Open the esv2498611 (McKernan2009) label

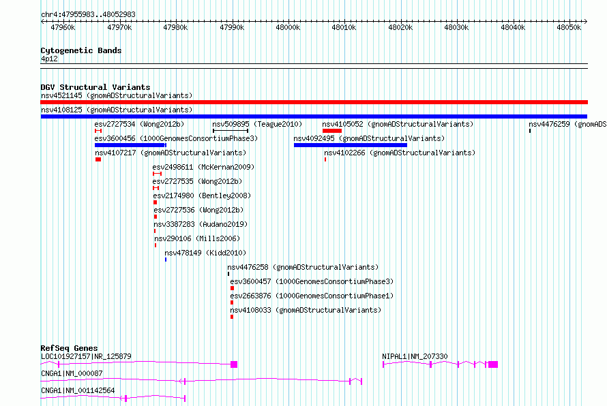coord(204,167)
